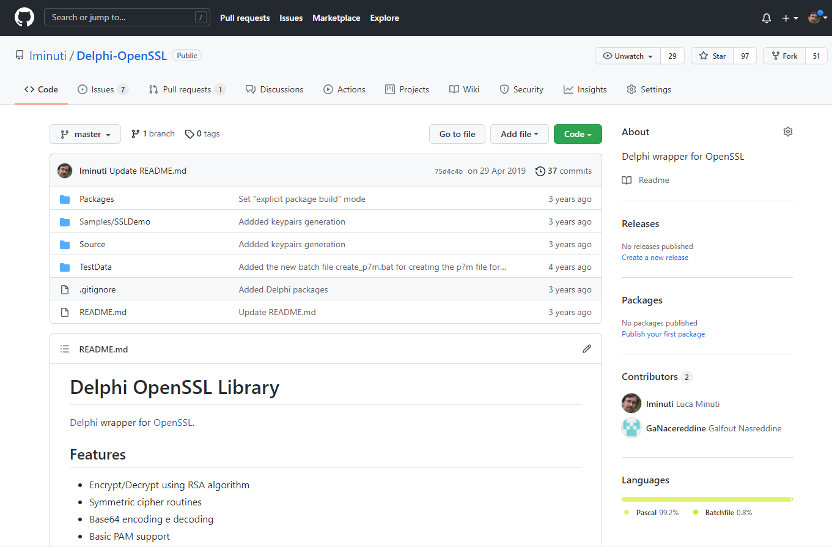Open the green Code dropdown
The image size is (832, 547).
coord(577,134)
